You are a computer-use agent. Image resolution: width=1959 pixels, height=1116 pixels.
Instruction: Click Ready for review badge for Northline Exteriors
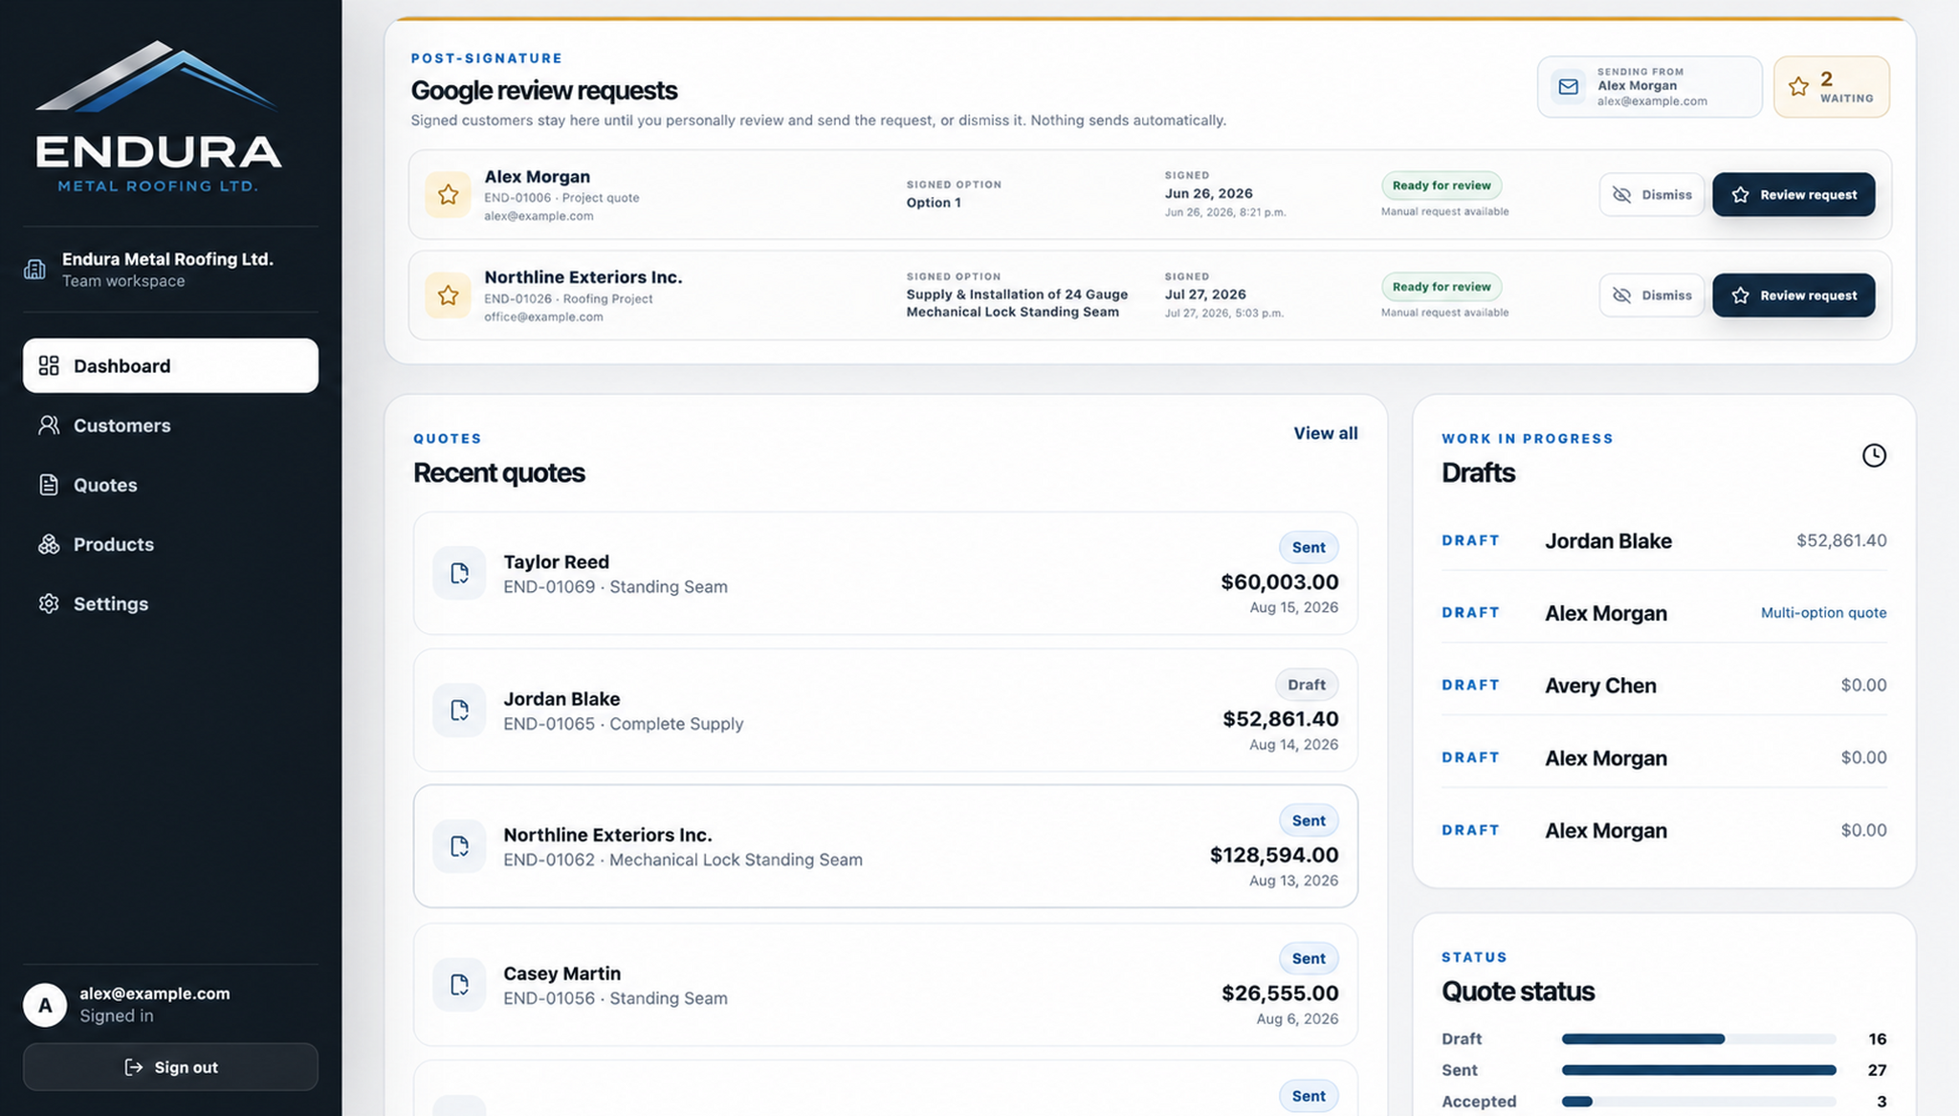(1442, 287)
